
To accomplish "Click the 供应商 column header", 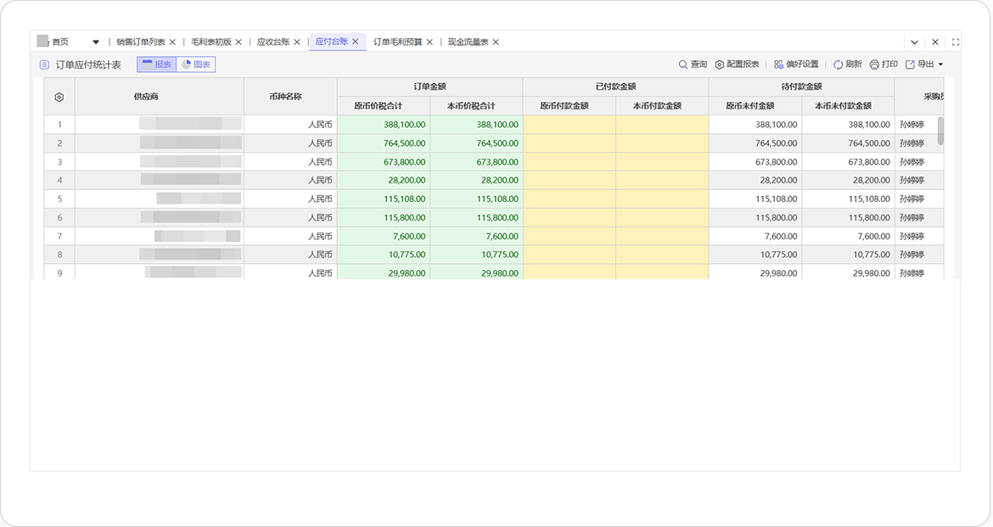I will click(146, 97).
